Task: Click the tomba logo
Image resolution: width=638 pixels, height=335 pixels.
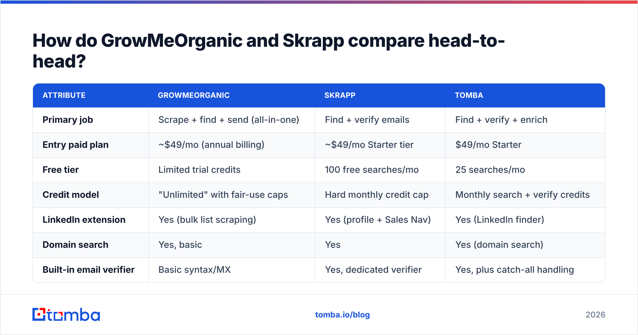Action: pos(66,315)
